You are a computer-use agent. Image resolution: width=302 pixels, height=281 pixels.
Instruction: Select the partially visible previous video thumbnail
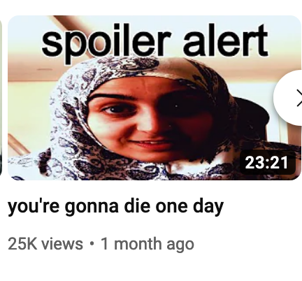1,98
